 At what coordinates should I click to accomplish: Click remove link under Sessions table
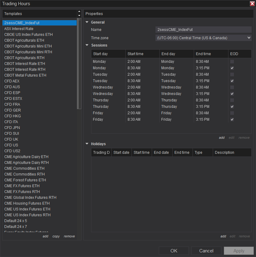244,138
